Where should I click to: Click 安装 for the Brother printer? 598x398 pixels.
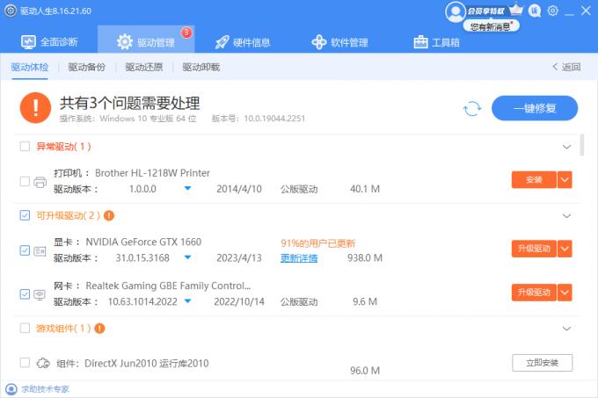pos(534,180)
